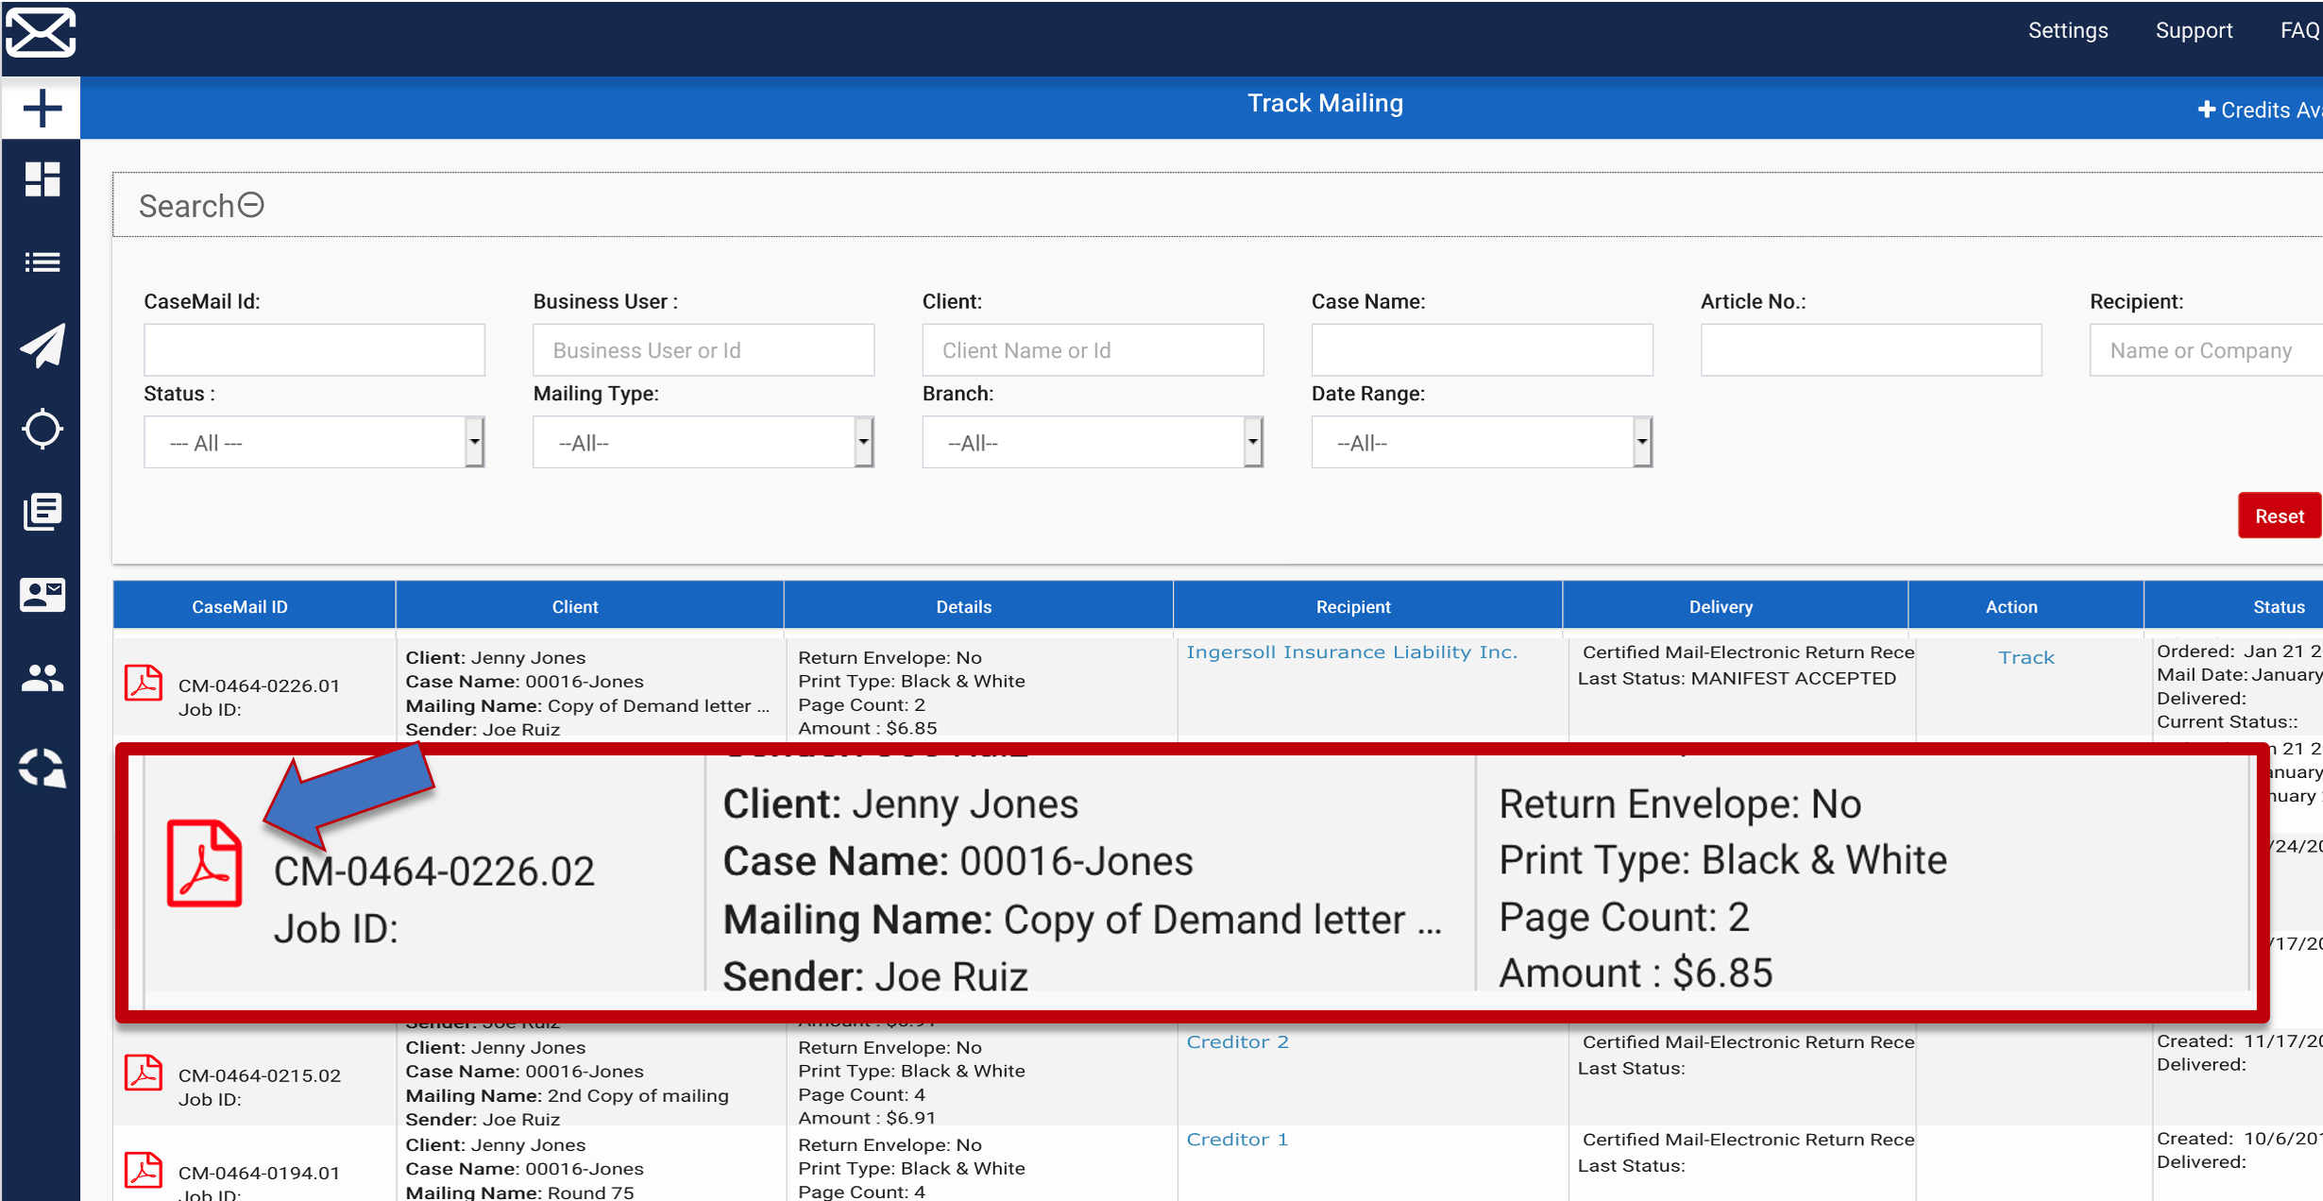Click the crosshair tracking sidebar icon
Viewport: 2323px width, 1201px height.
click(x=42, y=429)
